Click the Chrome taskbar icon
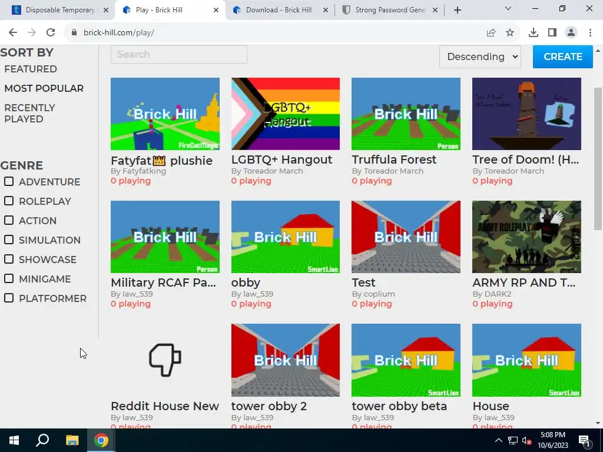The height and width of the screenshot is (452, 603). pyautogui.click(x=101, y=440)
